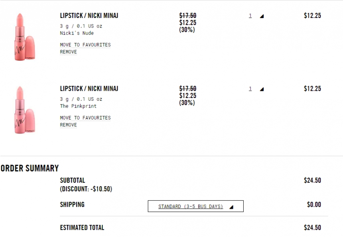Viewport: 343px width, 237px height.
Task: Click the shipping dropdown triangle arrow
Action: coord(231,207)
